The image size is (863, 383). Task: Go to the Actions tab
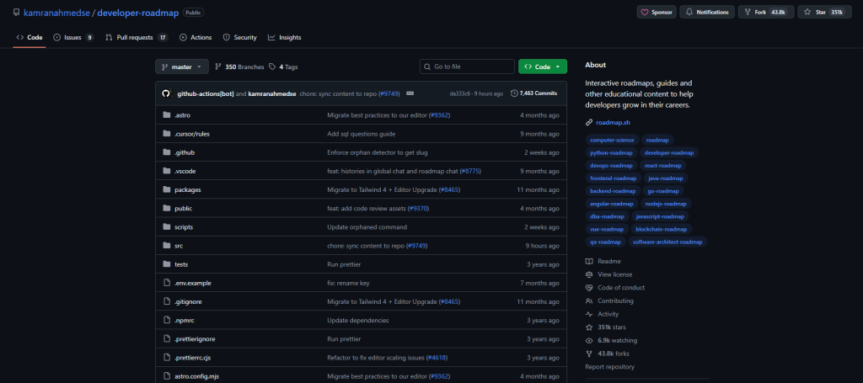196,37
